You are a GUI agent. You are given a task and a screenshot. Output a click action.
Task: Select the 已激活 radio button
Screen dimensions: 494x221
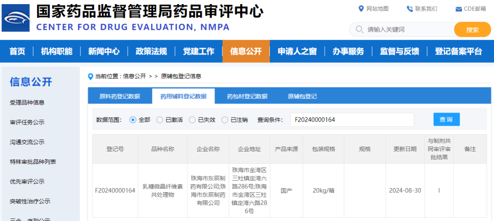(160, 120)
